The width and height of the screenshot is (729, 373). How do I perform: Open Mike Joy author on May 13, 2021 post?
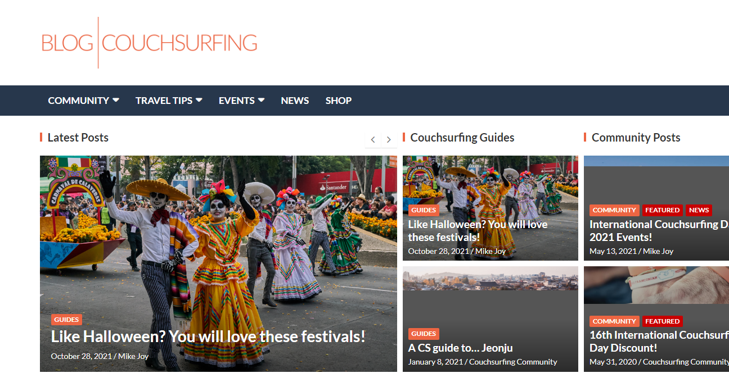click(x=658, y=251)
